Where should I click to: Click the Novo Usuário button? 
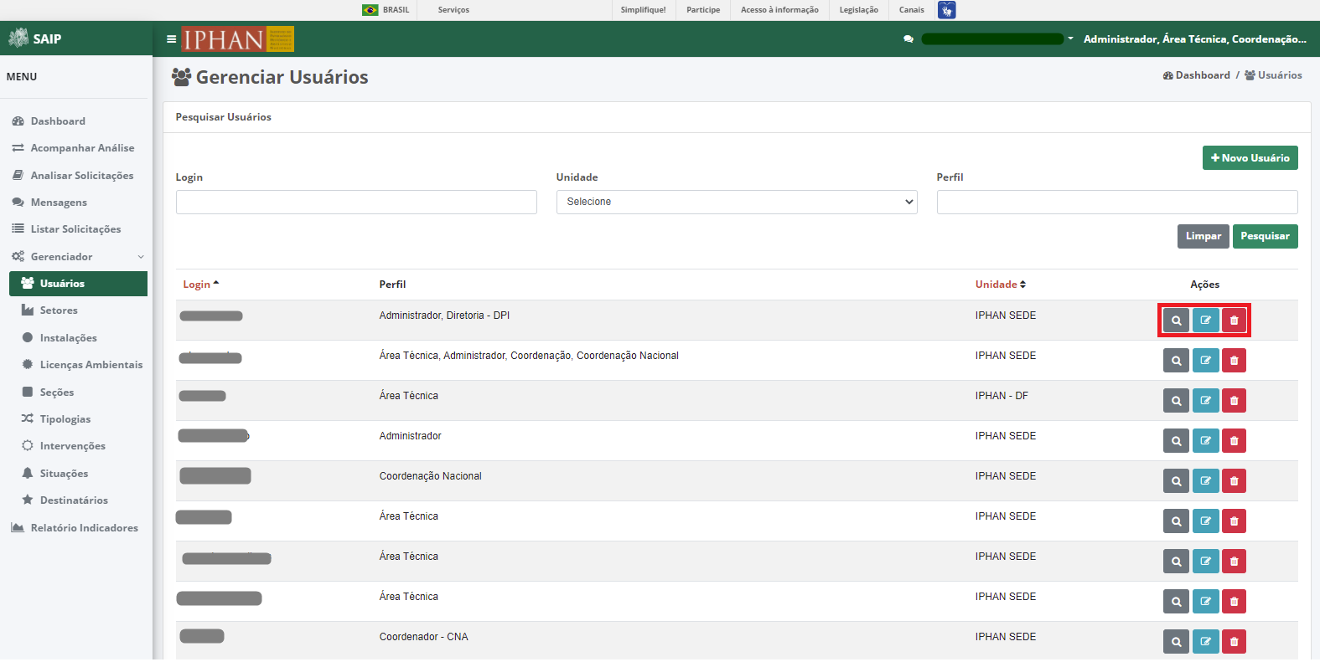(1250, 158)
